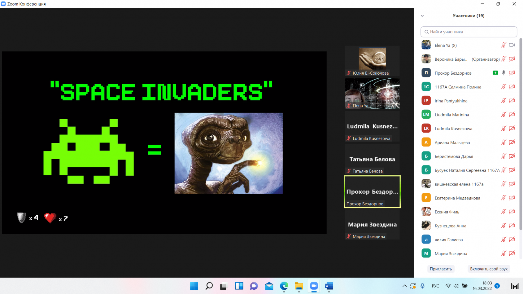Image resolution: width=523 pixels, height=294 pixels.
Task: Select the Мария Звездина video tile
Action: point(372,224)
